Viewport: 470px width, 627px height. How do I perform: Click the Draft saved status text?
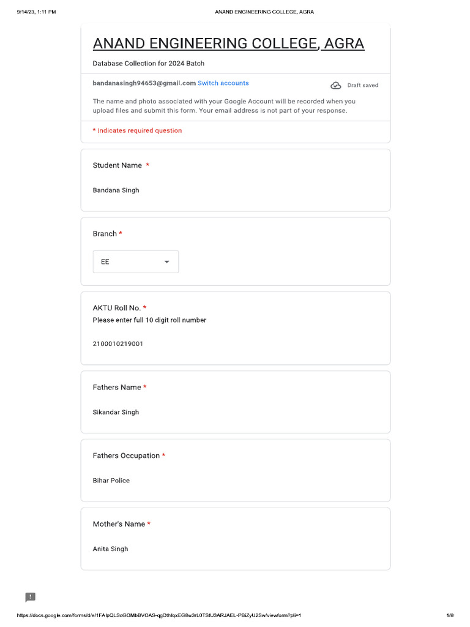point(363,86)
